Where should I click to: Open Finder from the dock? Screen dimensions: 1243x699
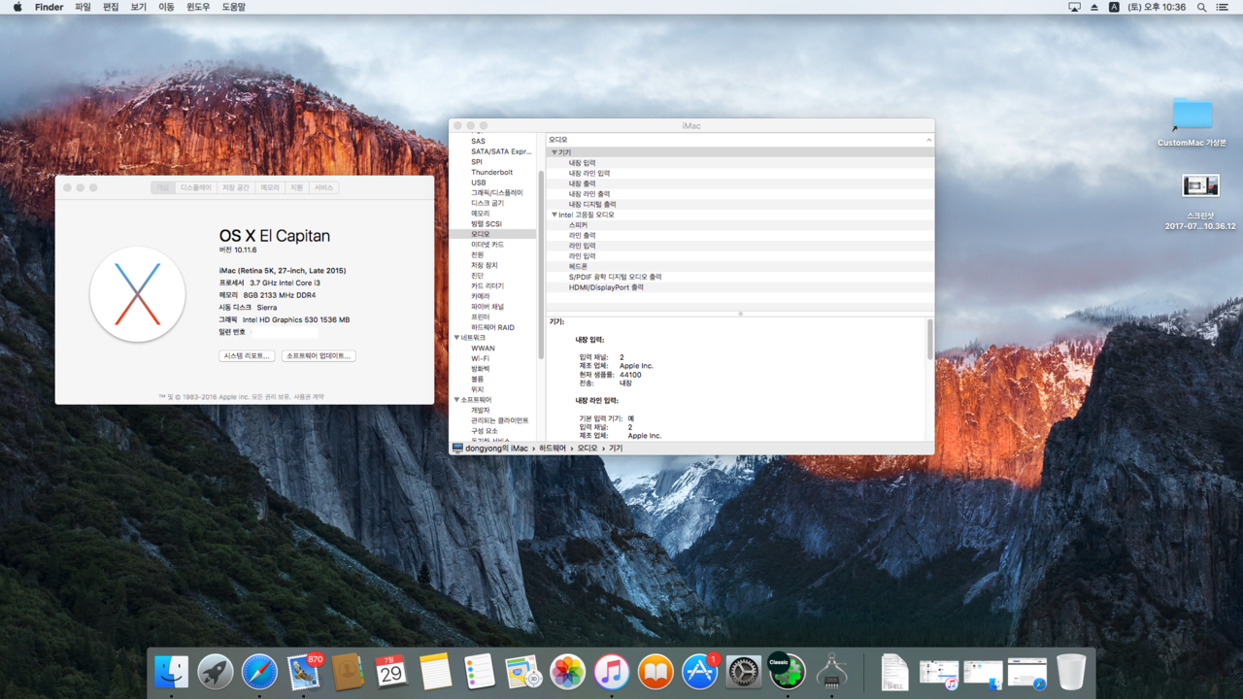click(x=172, y=671)
